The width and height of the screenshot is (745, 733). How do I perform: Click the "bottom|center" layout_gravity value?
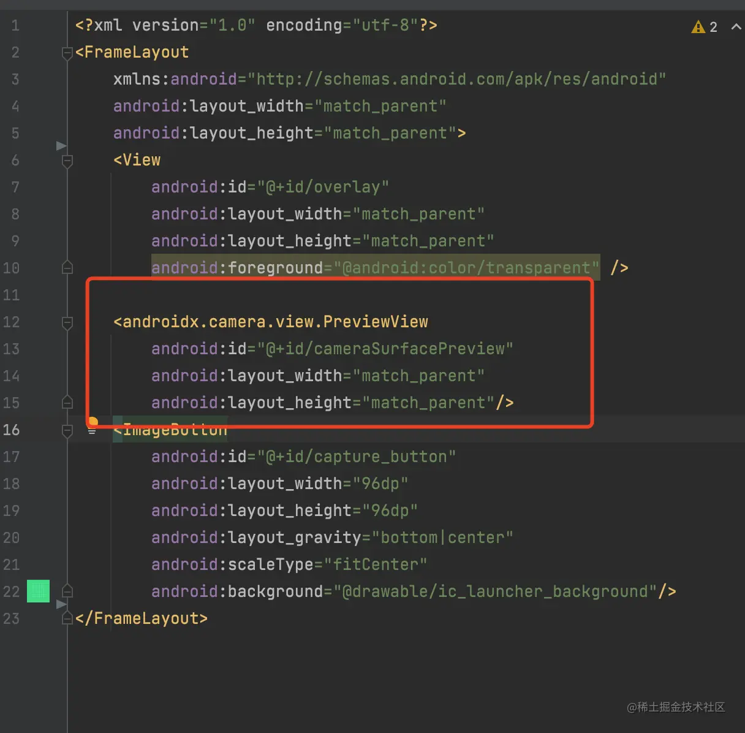[x=442, y=537]
